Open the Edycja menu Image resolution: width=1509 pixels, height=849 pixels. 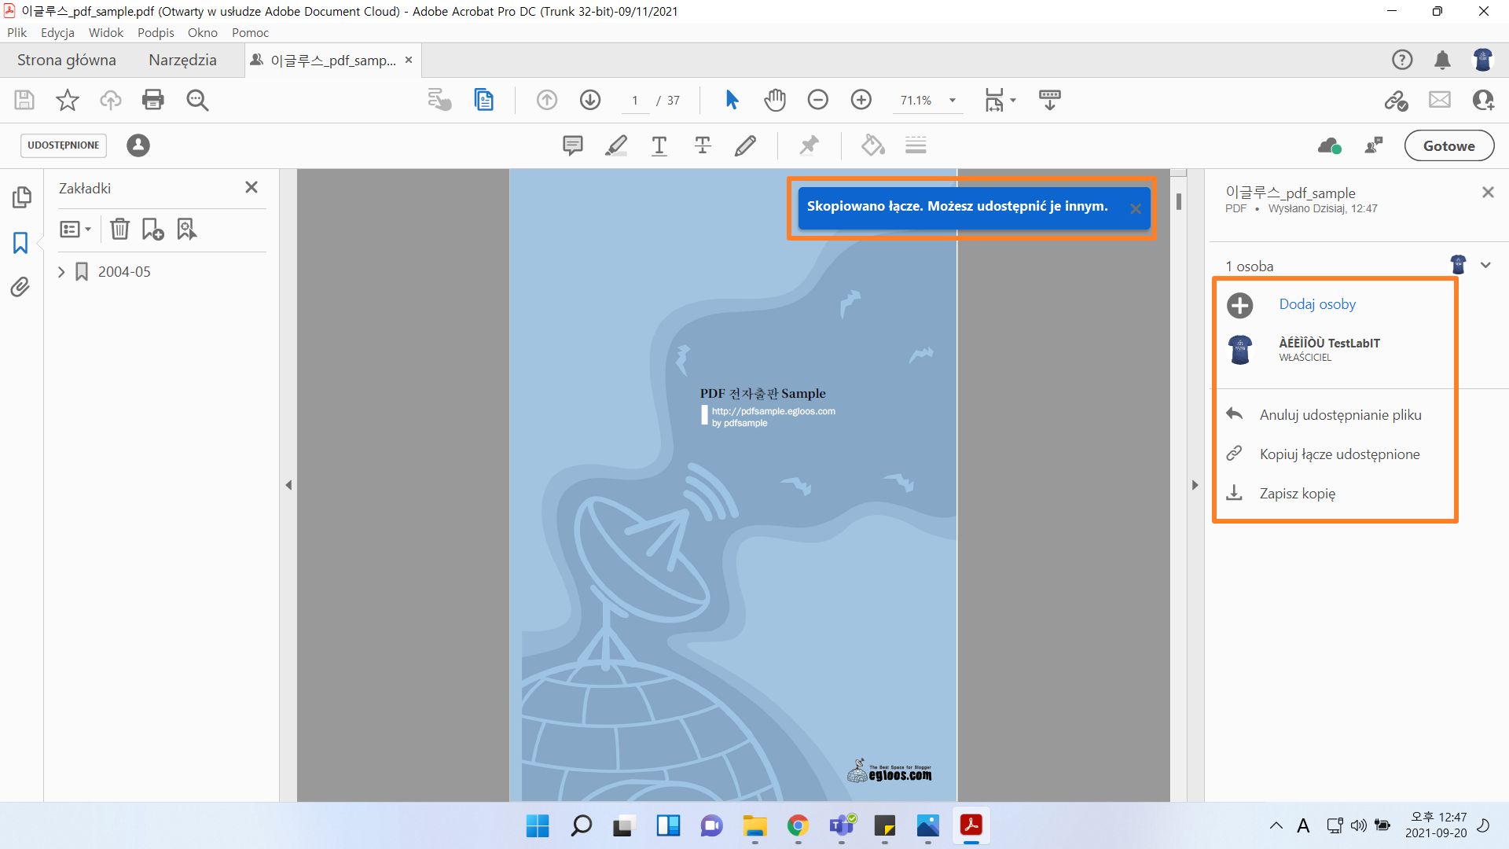pyautogui.click(x=57, y=32)
